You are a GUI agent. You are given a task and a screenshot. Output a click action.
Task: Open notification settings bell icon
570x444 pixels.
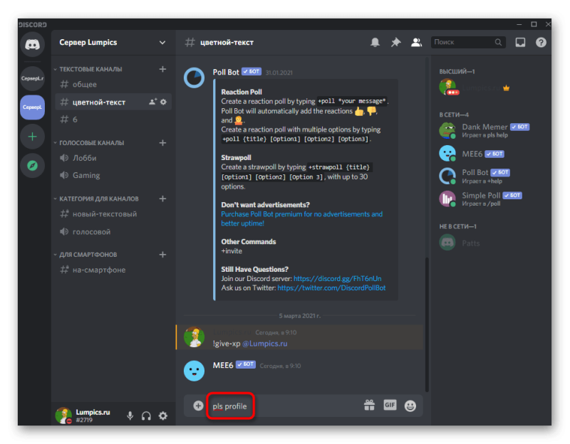click(375, 43)
